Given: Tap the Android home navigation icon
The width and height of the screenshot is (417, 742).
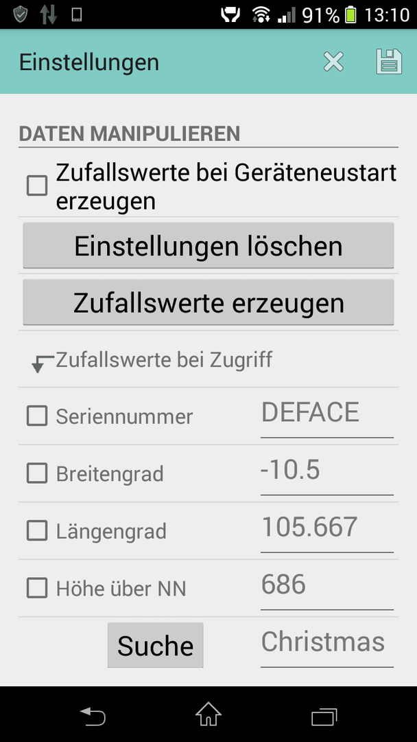Looking at the screenshot, I should (208, 714).
